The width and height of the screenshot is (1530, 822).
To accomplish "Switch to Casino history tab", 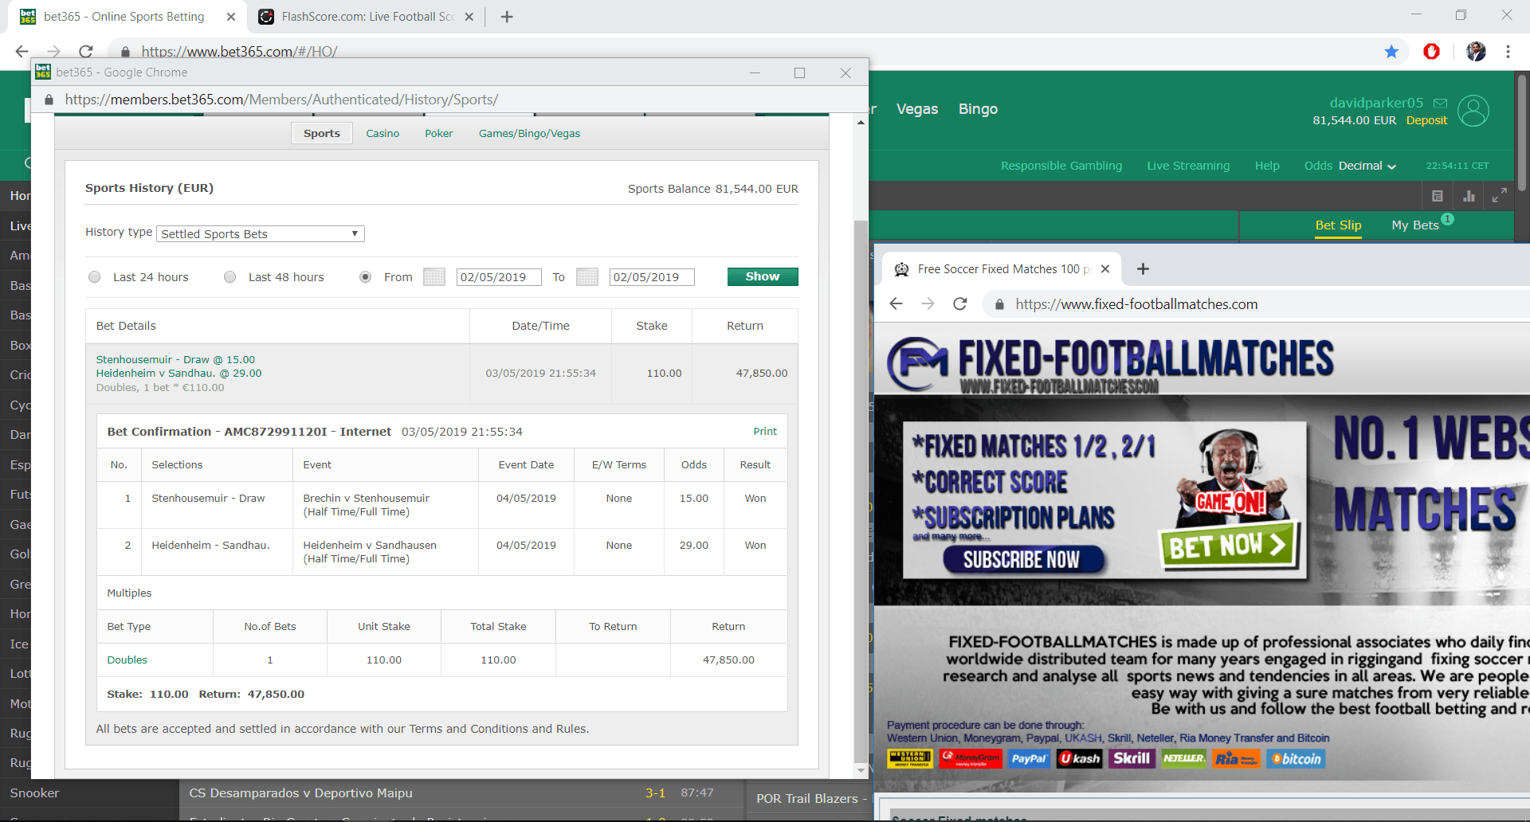I will [382, 134].
